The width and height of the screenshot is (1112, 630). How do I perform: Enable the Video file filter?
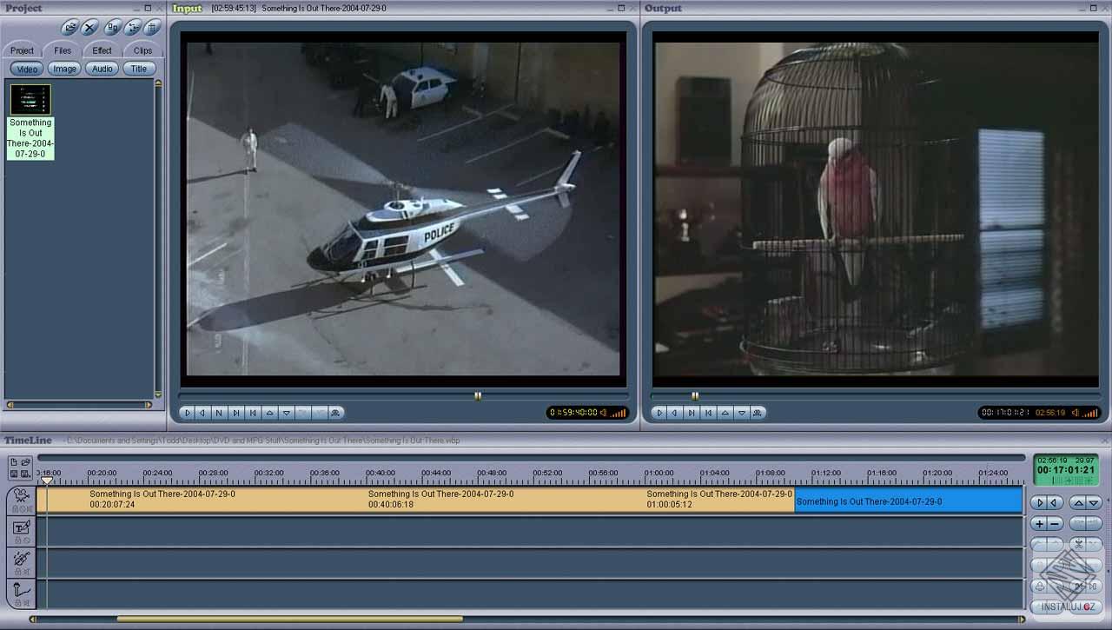click(x=27, y=69)
